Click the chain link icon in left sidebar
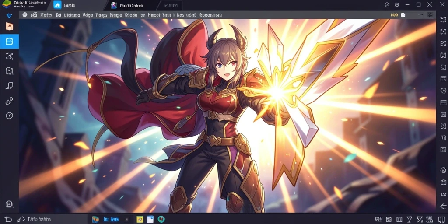 pyautogui.click(x=10, y=101)
